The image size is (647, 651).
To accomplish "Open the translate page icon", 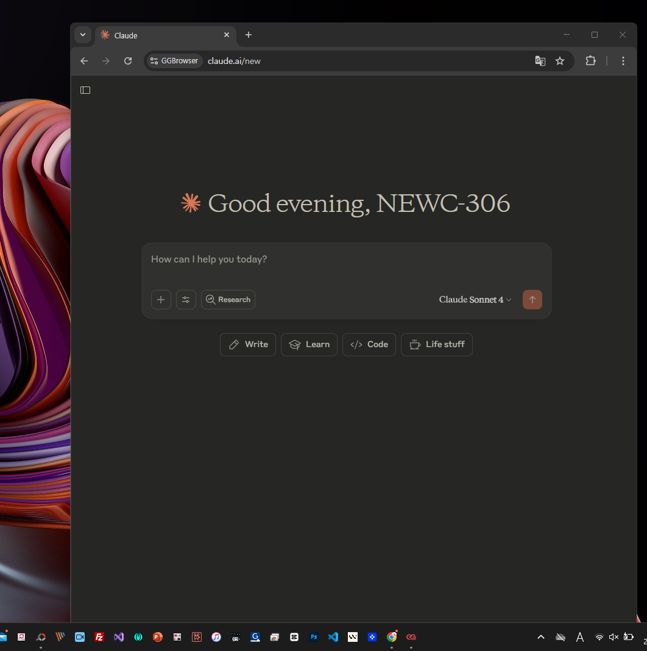I will (x=540, y=61).
